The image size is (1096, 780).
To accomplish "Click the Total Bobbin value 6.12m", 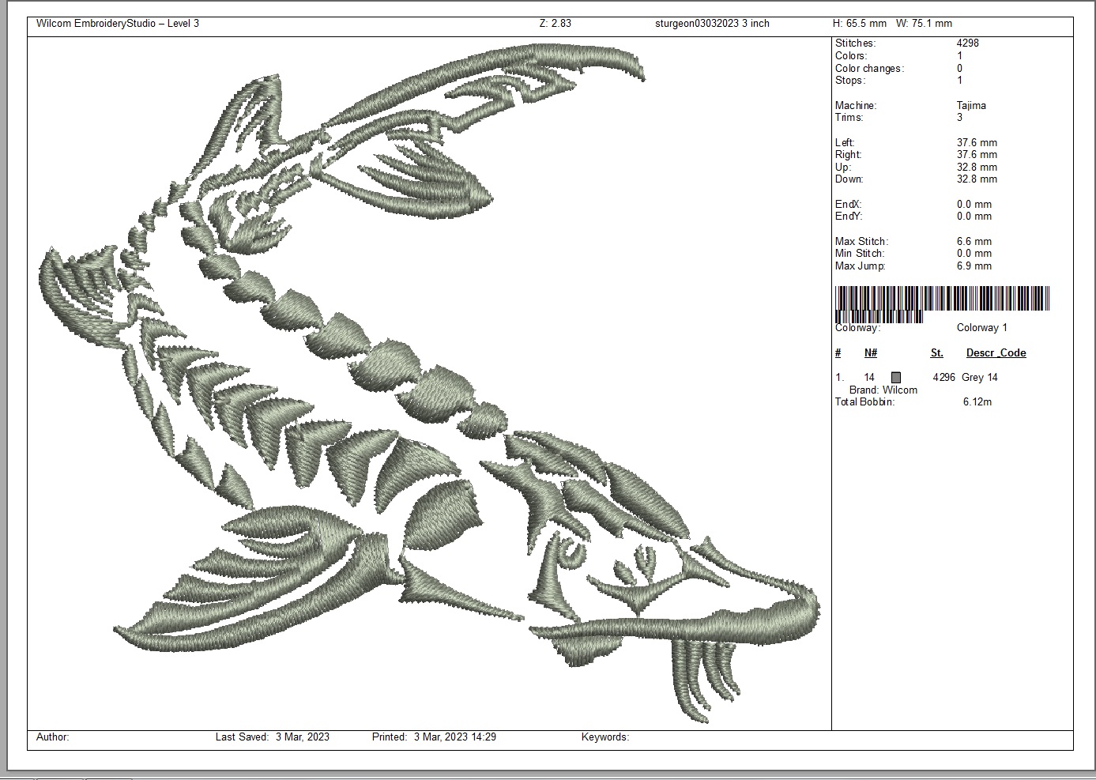I will coord(977,402).
